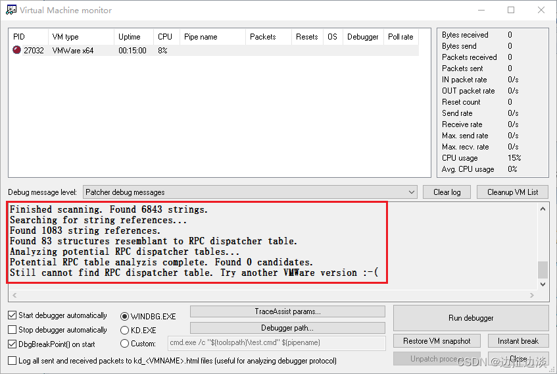Screen dimensions: 557x374
Task: Click the 'CPU usage' statistic label
Action: (460, 158)
